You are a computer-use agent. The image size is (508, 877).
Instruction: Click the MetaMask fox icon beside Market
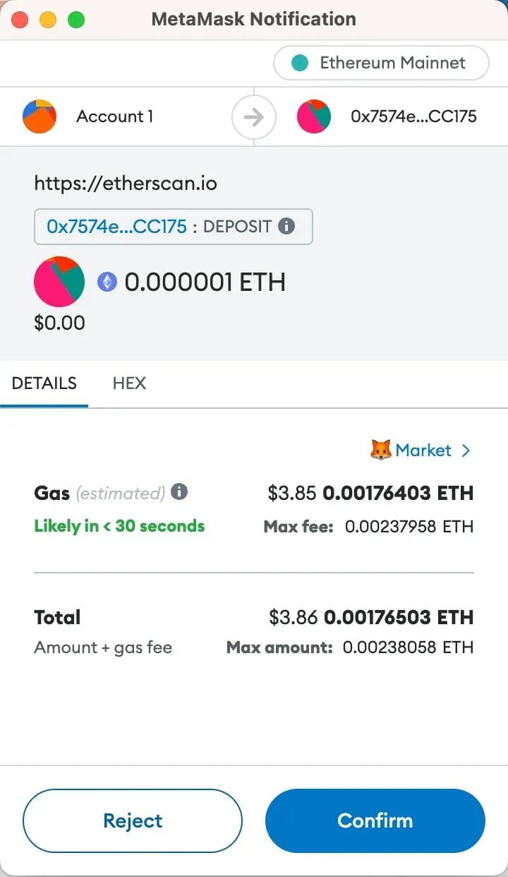[380, 450]
